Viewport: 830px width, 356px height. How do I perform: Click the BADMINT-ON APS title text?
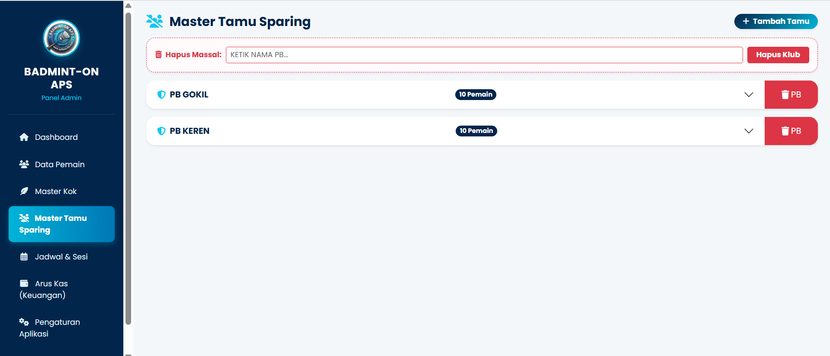click(61, 78)
